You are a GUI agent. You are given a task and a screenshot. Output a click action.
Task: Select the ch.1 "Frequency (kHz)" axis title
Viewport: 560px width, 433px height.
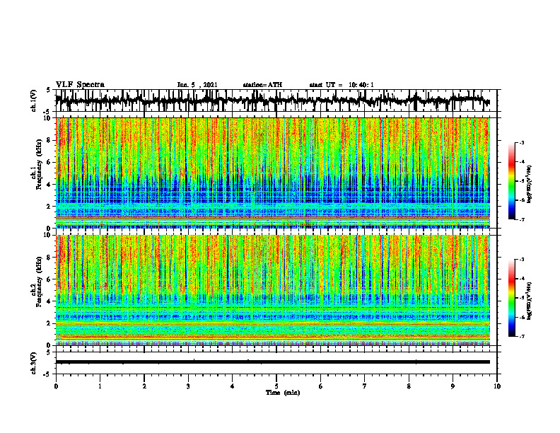[x=39, y=164]
